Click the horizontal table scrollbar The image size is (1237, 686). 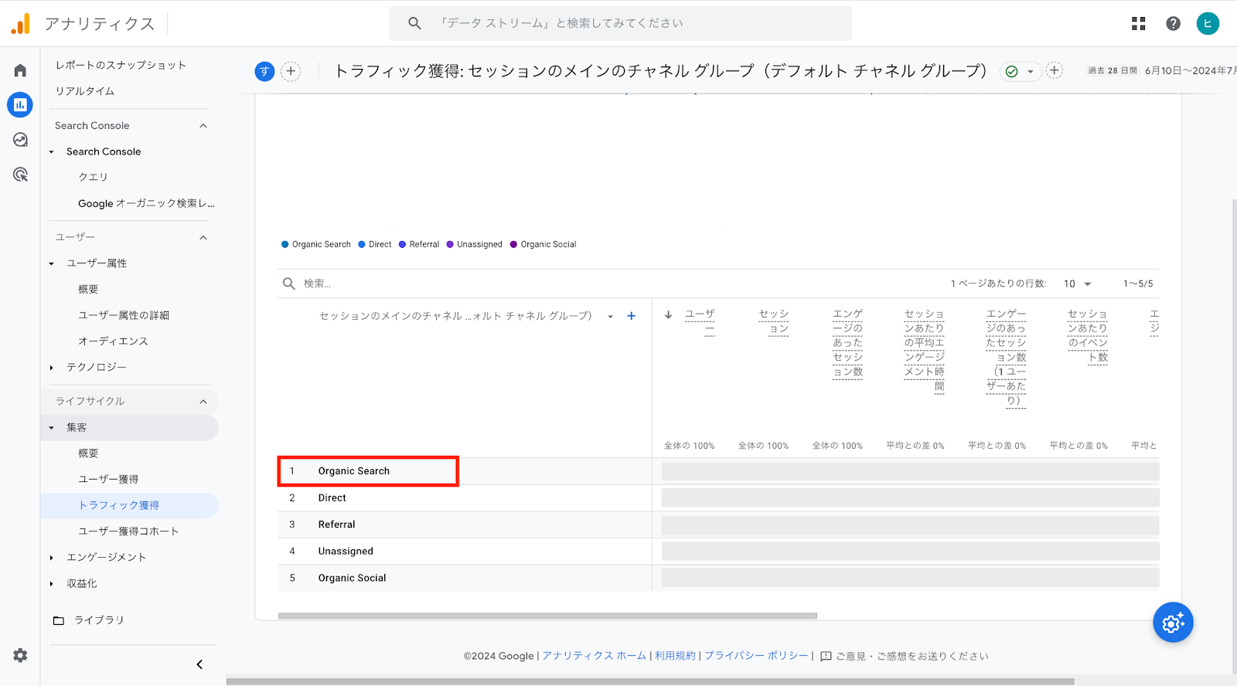[547, 616]
